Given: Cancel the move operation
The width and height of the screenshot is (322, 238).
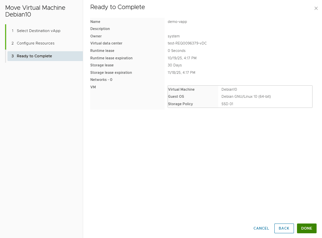Looking at the screenshot, I should pyautogui.click(x=261, y=228).
